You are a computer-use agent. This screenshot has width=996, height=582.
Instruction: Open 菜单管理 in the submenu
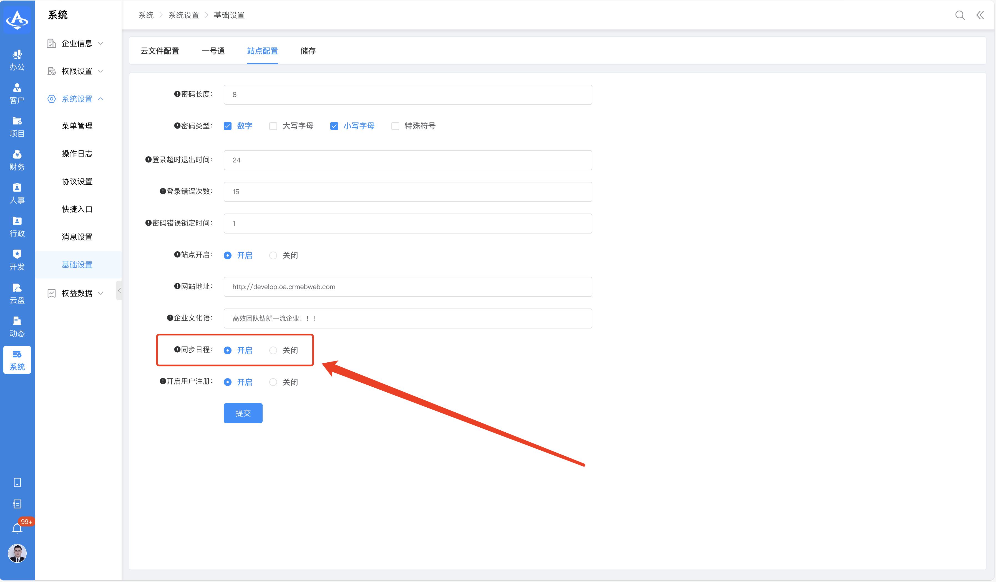[77, 126]
